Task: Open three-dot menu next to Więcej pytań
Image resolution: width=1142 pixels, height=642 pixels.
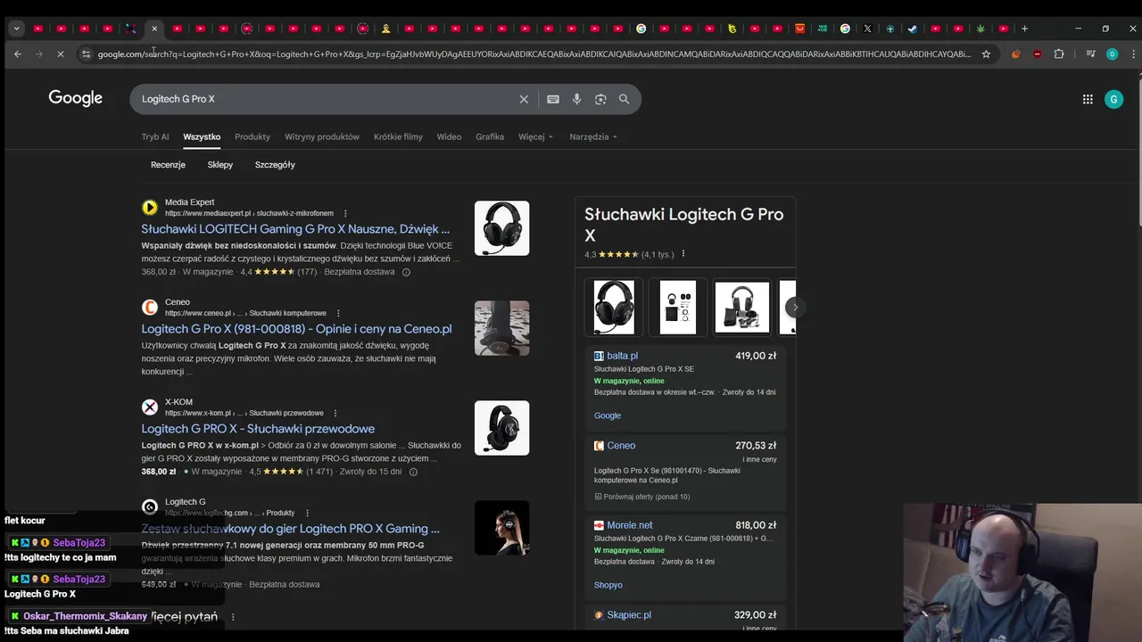Action: (x=233, y=617)
